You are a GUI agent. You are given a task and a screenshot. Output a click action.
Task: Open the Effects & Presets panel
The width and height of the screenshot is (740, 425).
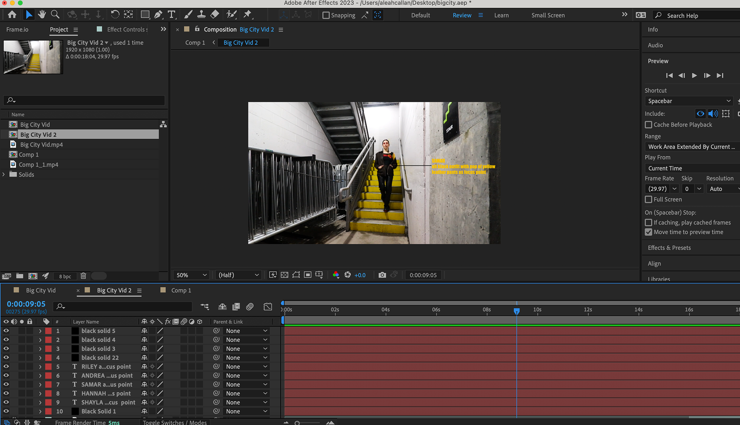[669, 248]
